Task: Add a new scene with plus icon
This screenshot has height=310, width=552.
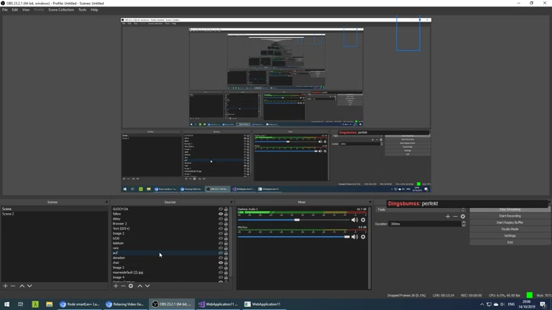Action: coord(5,286)
